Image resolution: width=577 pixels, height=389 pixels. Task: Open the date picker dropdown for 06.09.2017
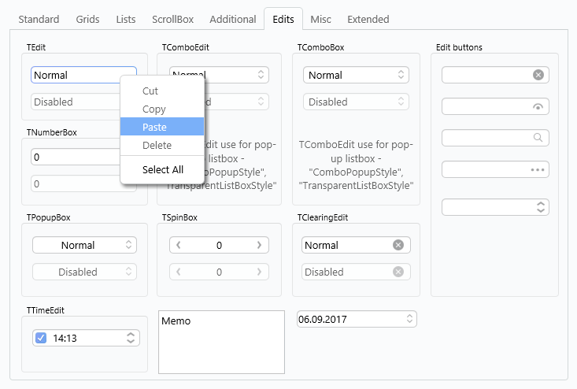(x=409, y=319)
